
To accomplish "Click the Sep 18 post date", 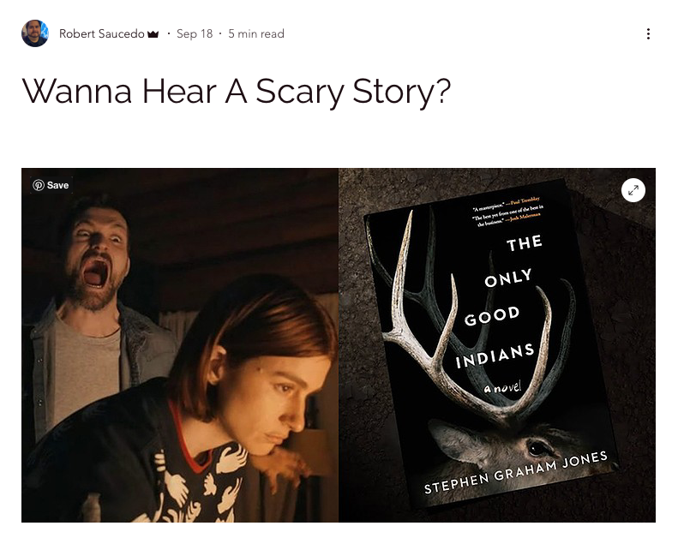I will [x=195, y=33].
